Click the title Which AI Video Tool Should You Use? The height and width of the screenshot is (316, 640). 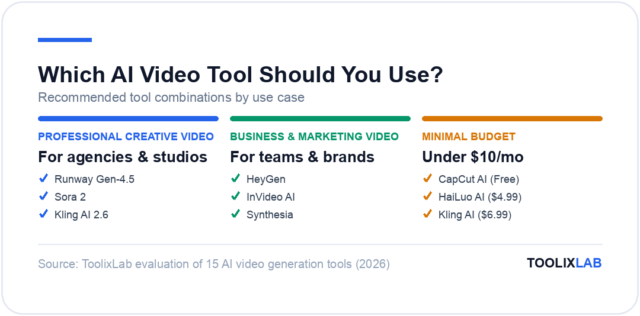click(x=241, y=75)
